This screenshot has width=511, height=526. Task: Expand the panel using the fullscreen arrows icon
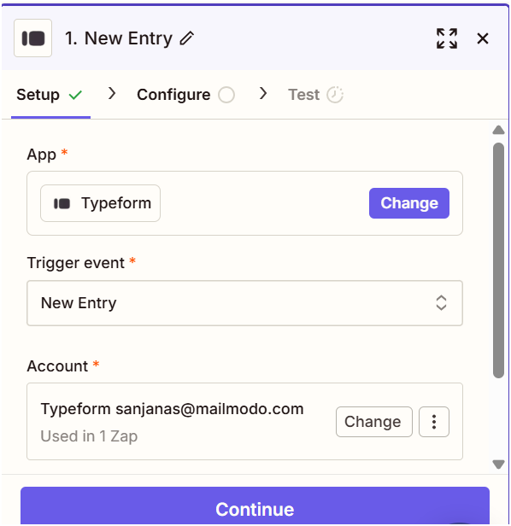pyautogui.click(x=447, y=38)
